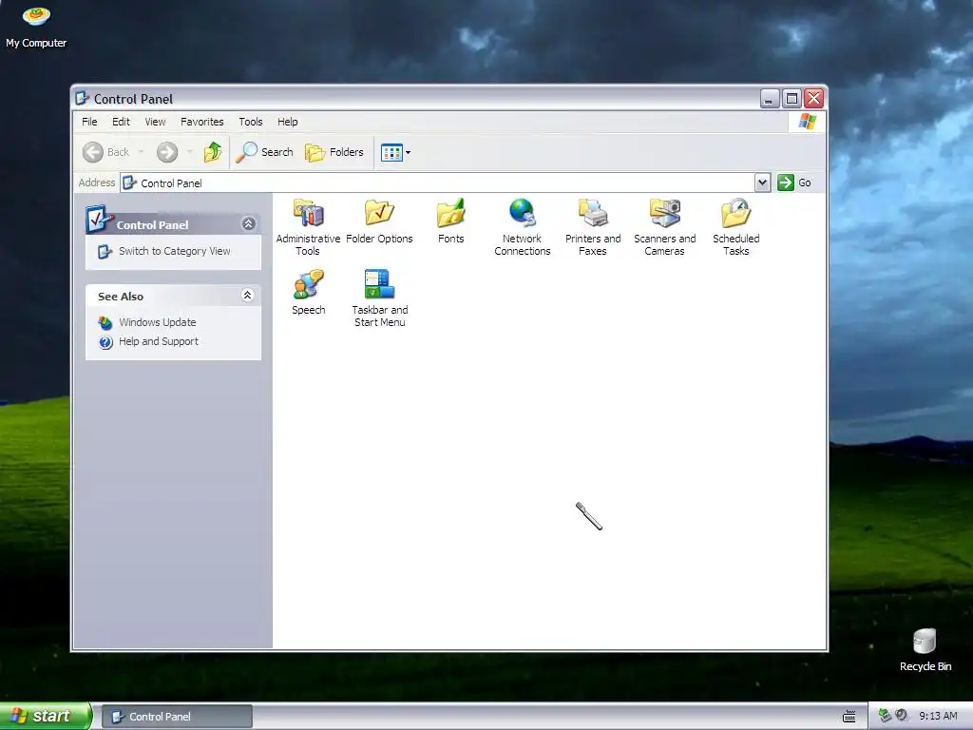Open the Forward history dropdown arrow
Image resolution: width=973 pixels, height=730 pixels.
[x=189, y=152]
